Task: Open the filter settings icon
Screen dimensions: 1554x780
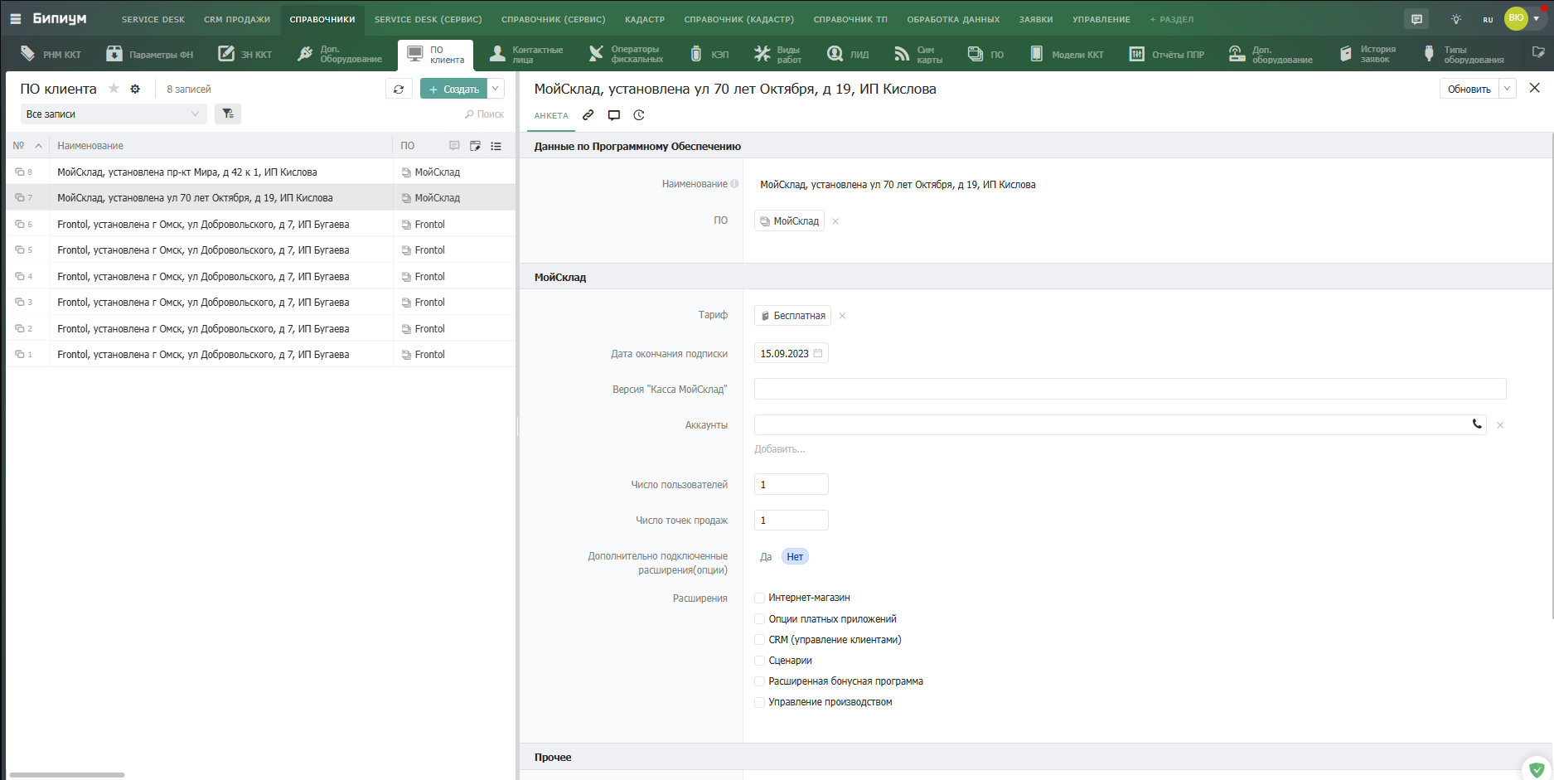Action: click(228, 114)
